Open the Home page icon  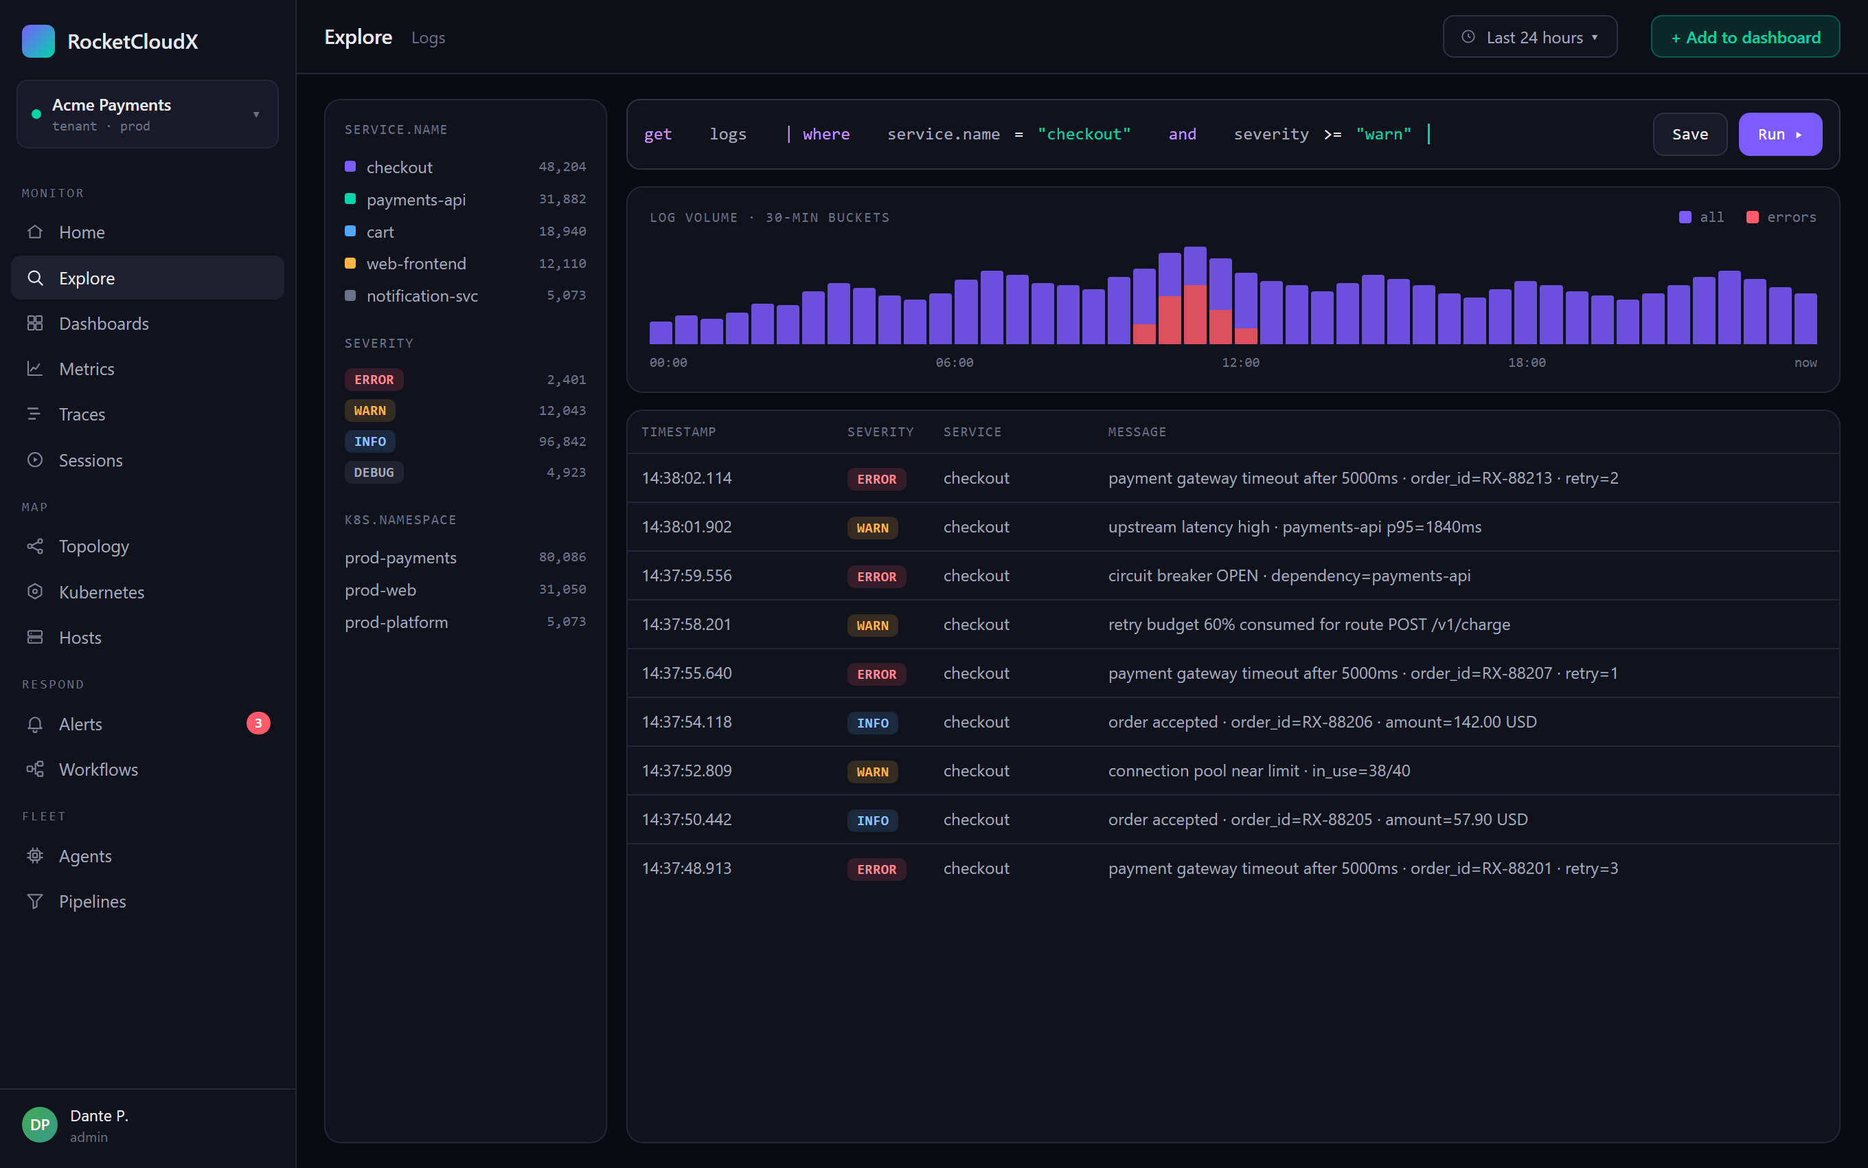point(35,232)
